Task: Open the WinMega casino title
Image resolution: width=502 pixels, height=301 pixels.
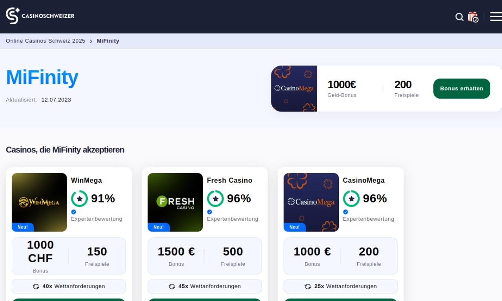Action: [86, 180]
